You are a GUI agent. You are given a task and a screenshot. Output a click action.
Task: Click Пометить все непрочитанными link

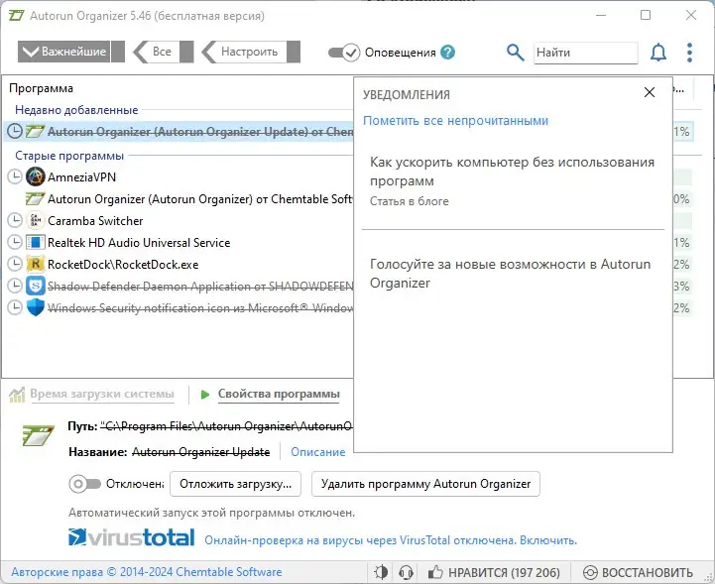point(455,121)
